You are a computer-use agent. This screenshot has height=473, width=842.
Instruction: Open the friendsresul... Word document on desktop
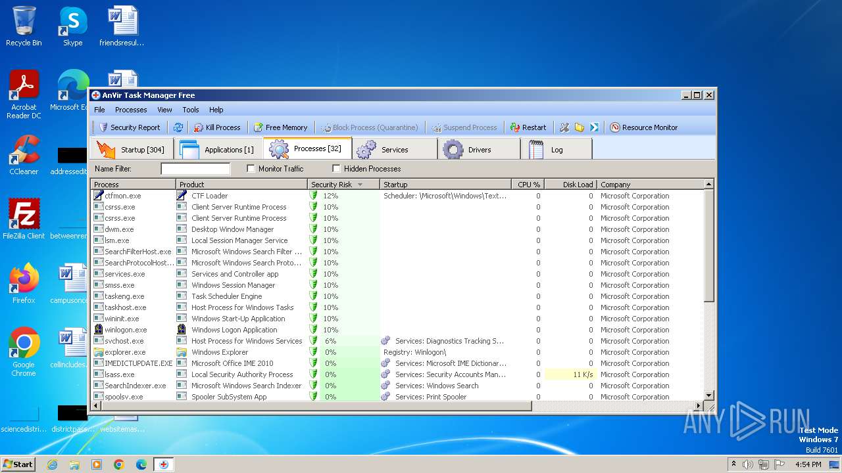coord(122,26)
